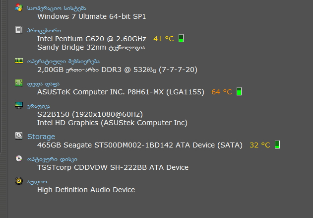Open the heading above Intel Pentium G620
Image resolution: width=313 pixels, height=218 pixels.
[x=44, y=30]
